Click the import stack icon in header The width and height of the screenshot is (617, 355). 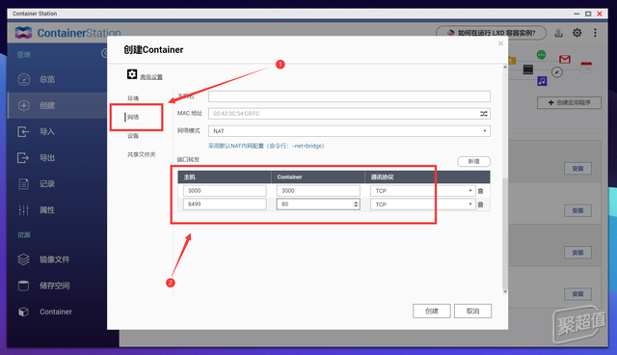[x=558, y=33]
